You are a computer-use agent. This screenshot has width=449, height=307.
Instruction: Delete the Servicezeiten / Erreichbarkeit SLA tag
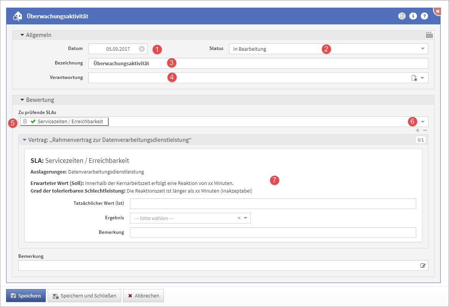[25, 121]
